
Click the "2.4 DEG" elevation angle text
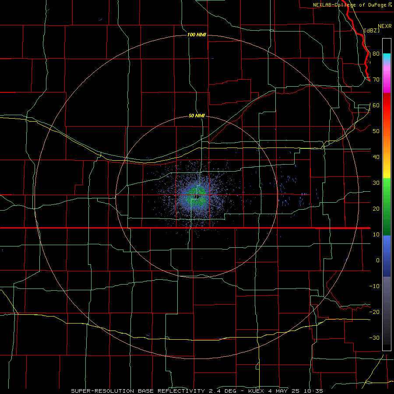click(223, 391)
